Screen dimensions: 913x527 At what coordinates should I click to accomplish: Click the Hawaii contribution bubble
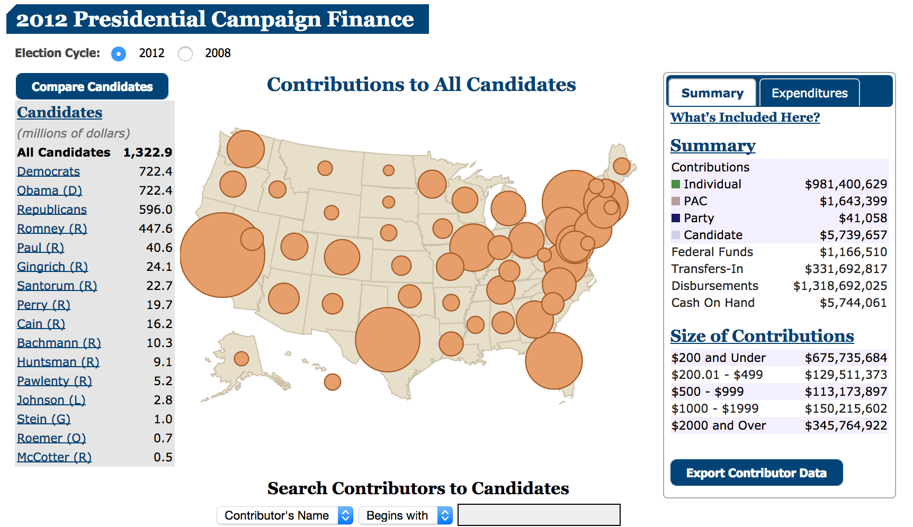tap(333, 381)
